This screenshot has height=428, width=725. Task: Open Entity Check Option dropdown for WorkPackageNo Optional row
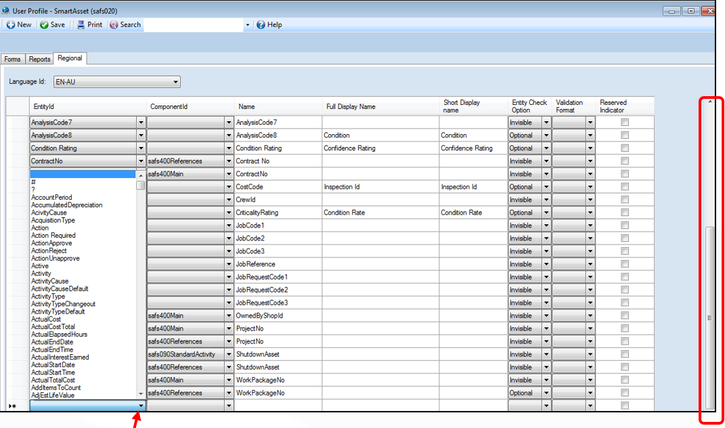[546, 393]
